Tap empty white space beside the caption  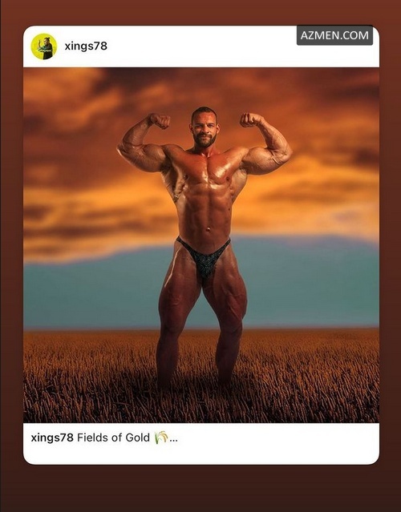(277, 442)
